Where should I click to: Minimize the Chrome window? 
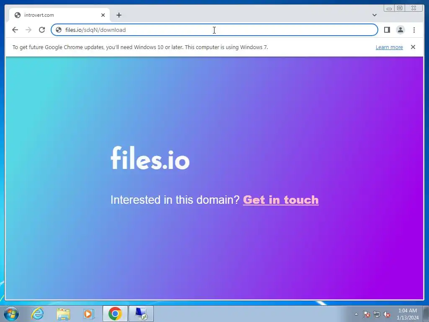(x=389, y=8)
